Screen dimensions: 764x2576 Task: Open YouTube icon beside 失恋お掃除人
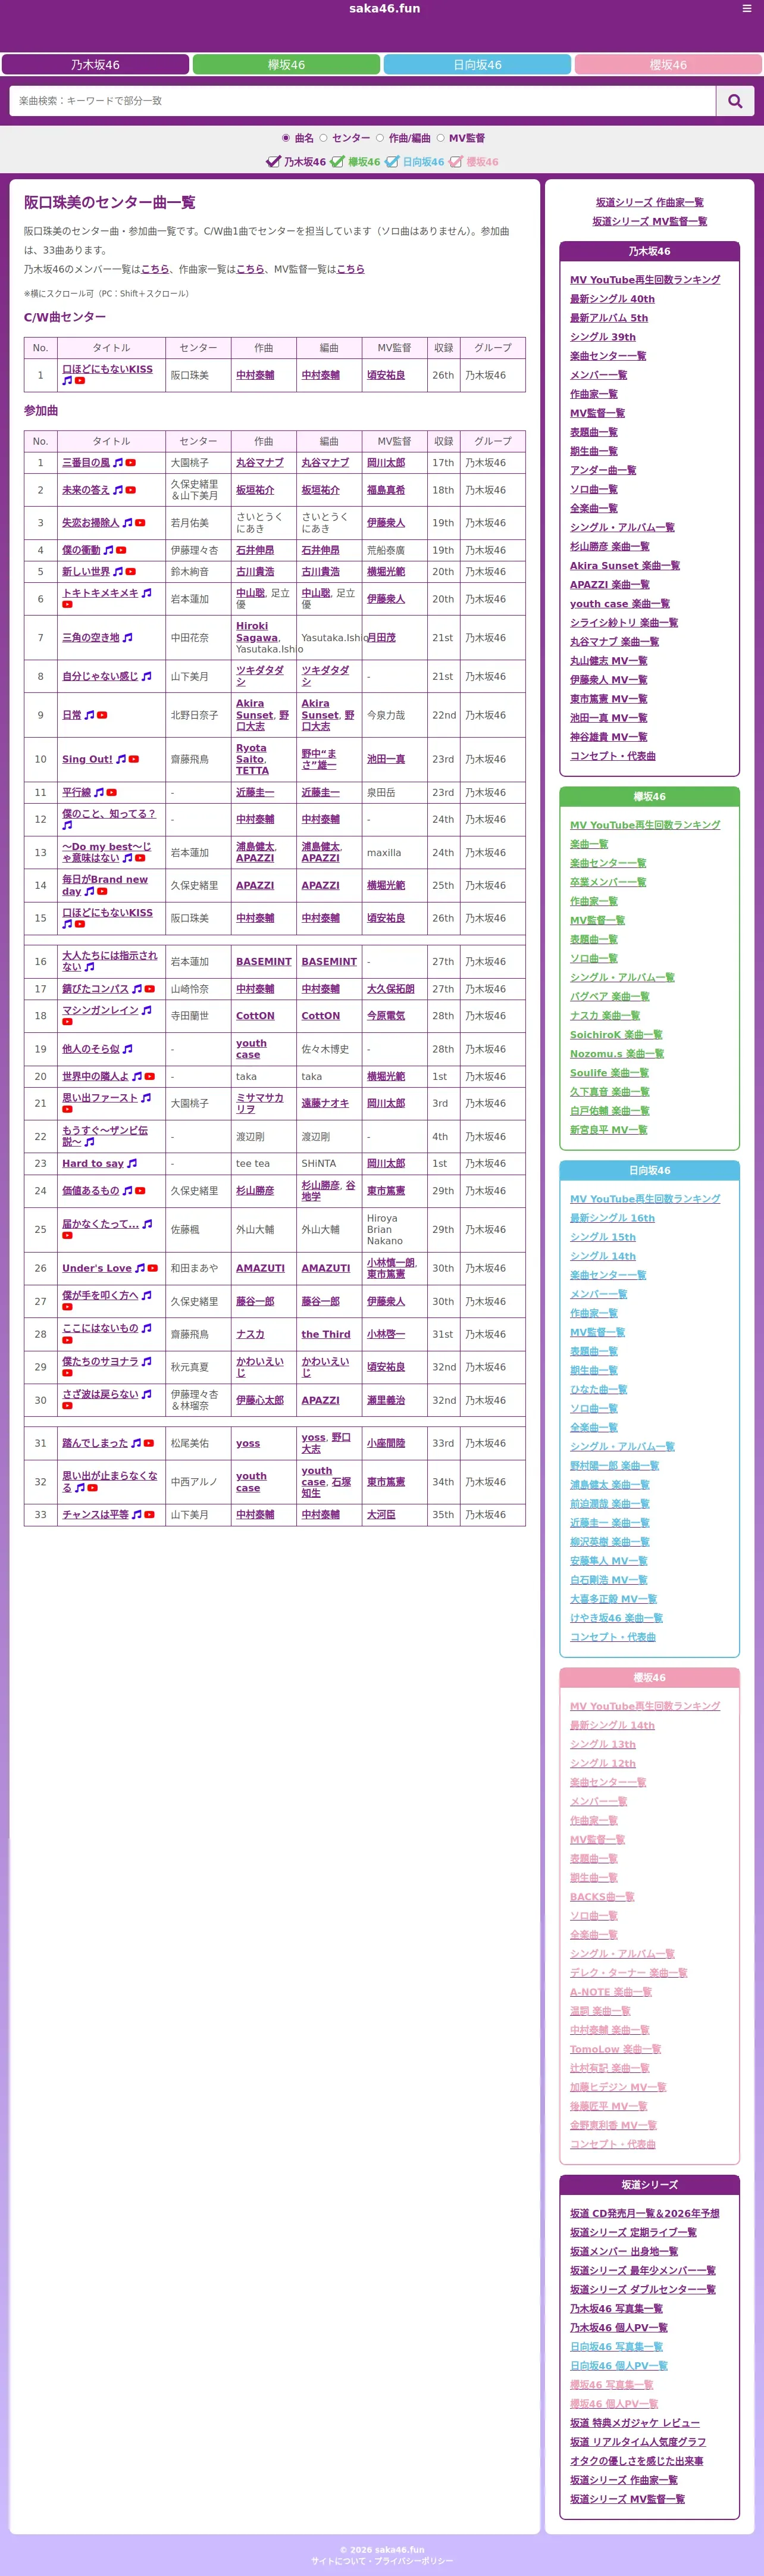pos(140,523)
